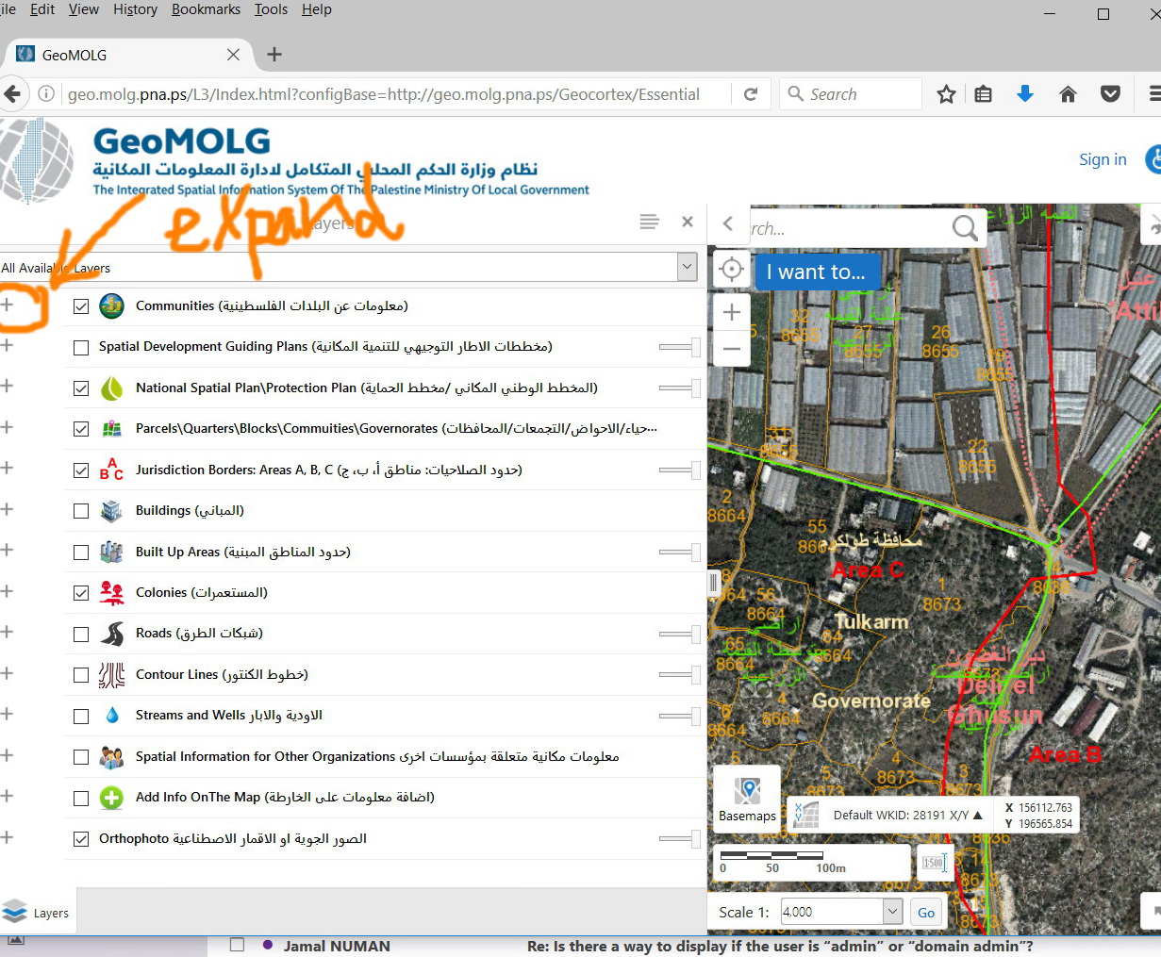Open the Tools menu

[271, 9]
